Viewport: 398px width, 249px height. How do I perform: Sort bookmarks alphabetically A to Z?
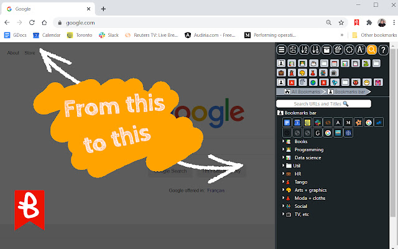click(304, 50)
